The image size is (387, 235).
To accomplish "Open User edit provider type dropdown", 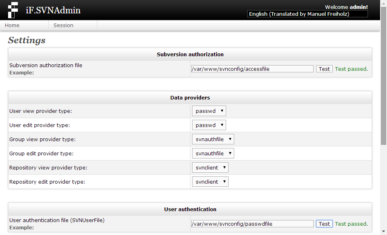I will pyautogui.click(x=209, y=125).
